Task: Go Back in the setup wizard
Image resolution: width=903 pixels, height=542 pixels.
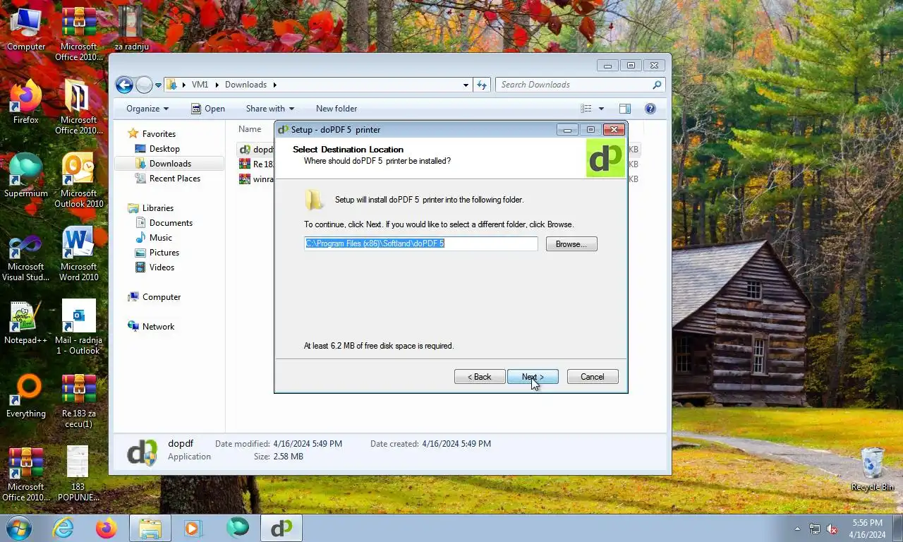Action: click(480, 377)
